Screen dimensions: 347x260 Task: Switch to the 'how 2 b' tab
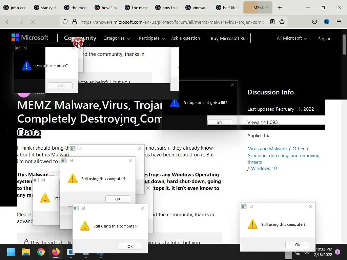point(106,7)
